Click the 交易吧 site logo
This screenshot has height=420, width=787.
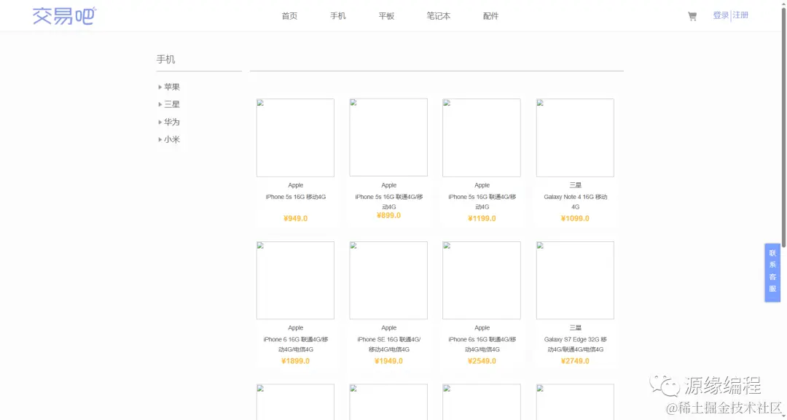click(x=64, y=15)
